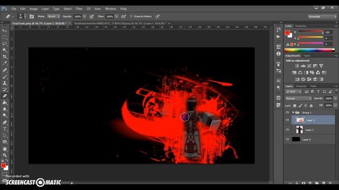Select the Rectangular Marquee tool
The height and width of the screenshot is (190, 339).
click(5, 37)
